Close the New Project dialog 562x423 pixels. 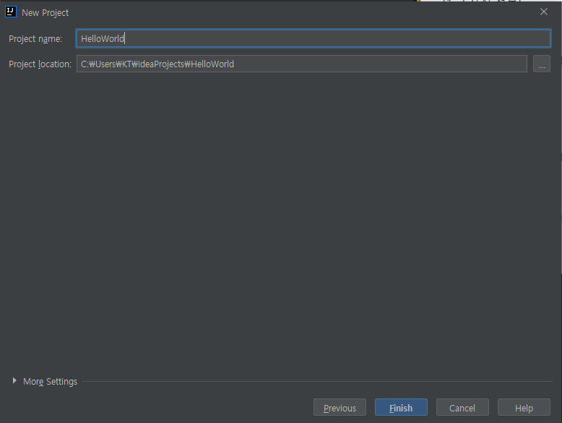point(544,12)
